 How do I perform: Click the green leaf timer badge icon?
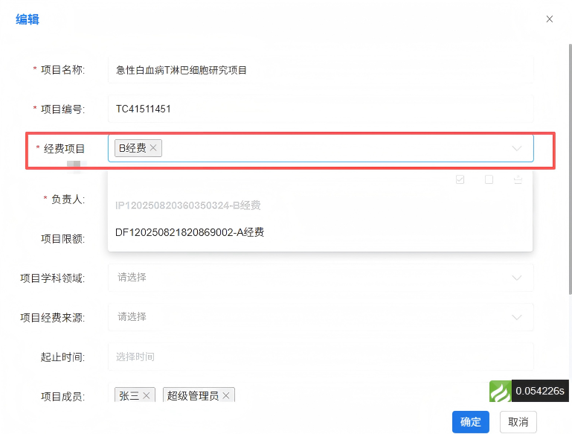click(501, 392)
